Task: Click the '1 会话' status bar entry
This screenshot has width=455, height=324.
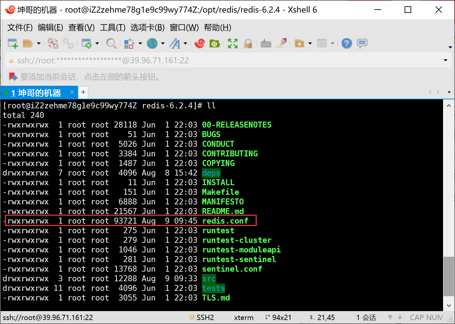Action: 366,317
